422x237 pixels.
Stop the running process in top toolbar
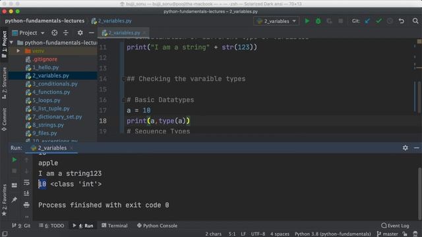(x=340, y=21)
